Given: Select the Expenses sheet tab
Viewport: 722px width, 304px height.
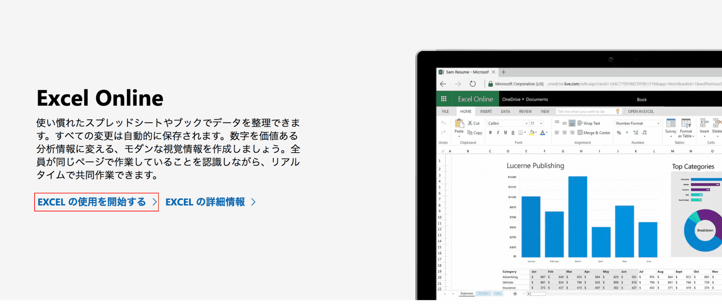Looking at the screenshot, I should [x=467, y=293].
